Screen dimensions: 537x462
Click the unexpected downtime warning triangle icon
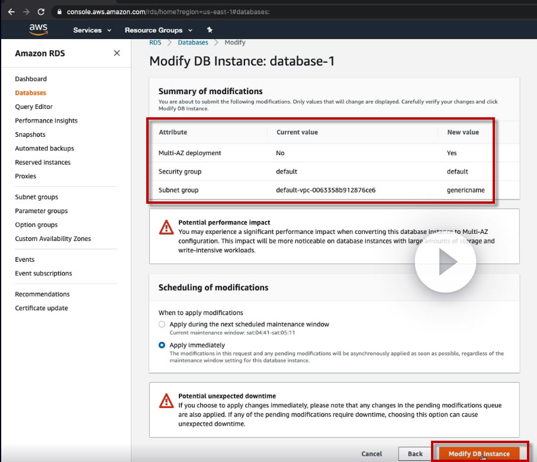tap(166, 400)
